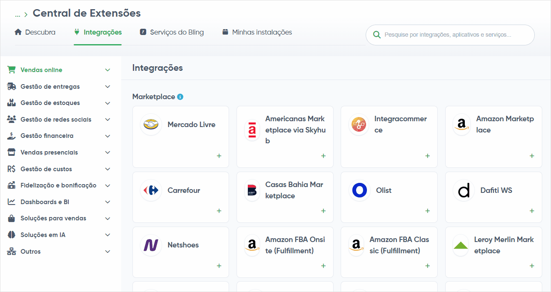Screen dimensions: 551x292
Task: Click the truck icon for Gestão de entregas
Action: pyautogui.click(x=12, y=86)
